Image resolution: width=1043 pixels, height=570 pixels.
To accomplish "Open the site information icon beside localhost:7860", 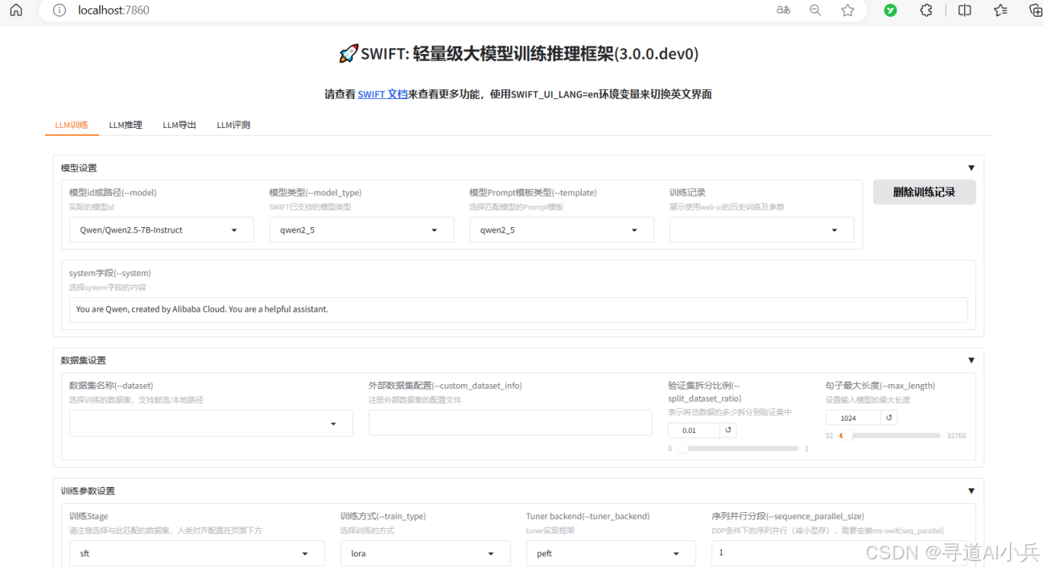I will tap(59, 10).
